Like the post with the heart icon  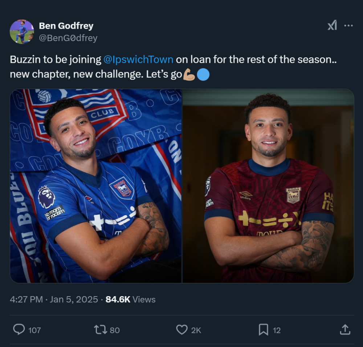click(x=181, y=330)
